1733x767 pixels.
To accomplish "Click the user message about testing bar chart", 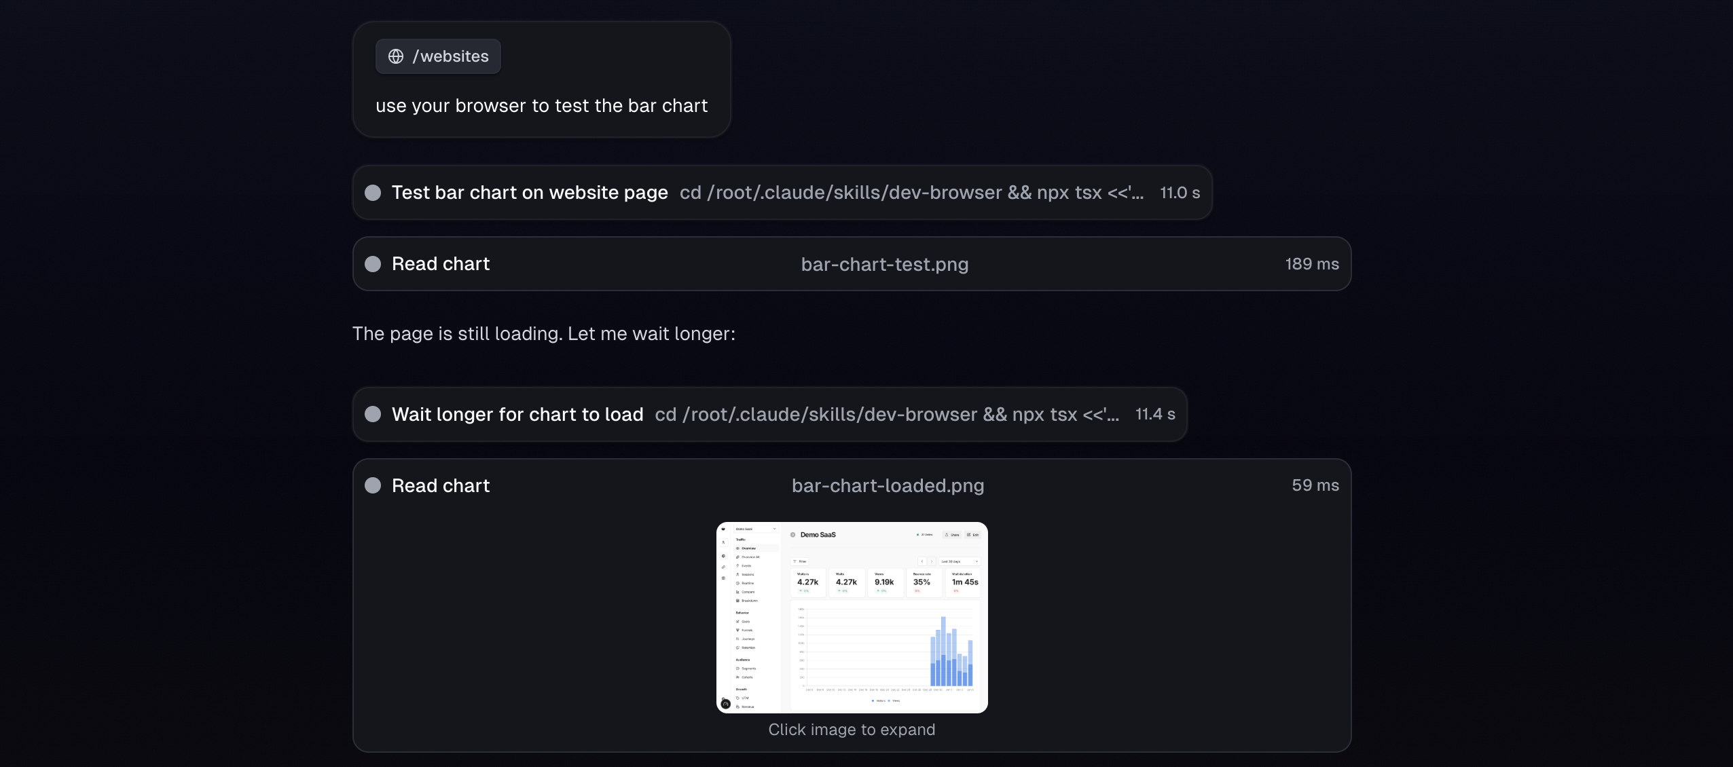I will 541,106.
